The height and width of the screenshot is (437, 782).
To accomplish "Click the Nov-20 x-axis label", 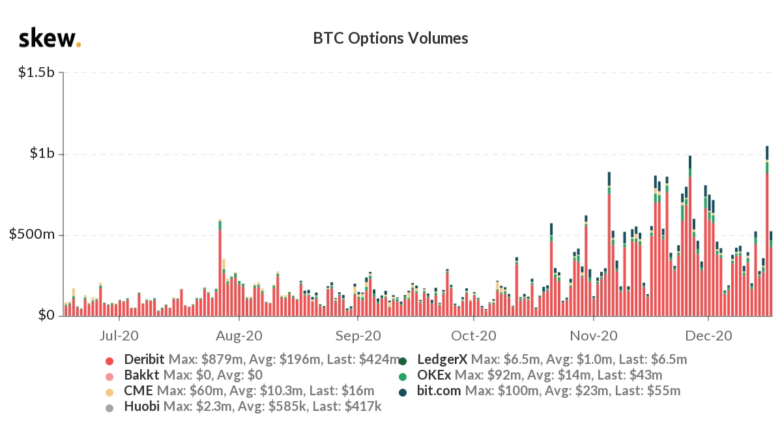I will [x=594, y=336].
